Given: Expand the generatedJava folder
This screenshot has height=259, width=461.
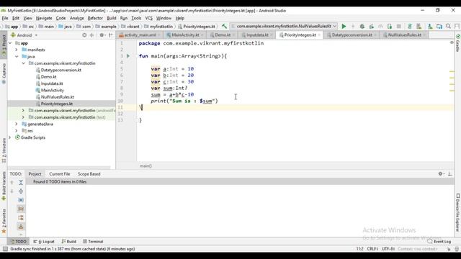Looking at the screenshot, I should [17, 124].
